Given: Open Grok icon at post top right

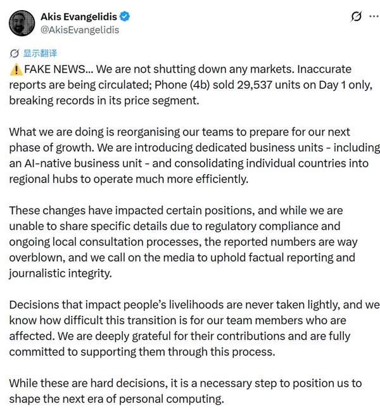Looking at the screenshot, I should [356, 16].
